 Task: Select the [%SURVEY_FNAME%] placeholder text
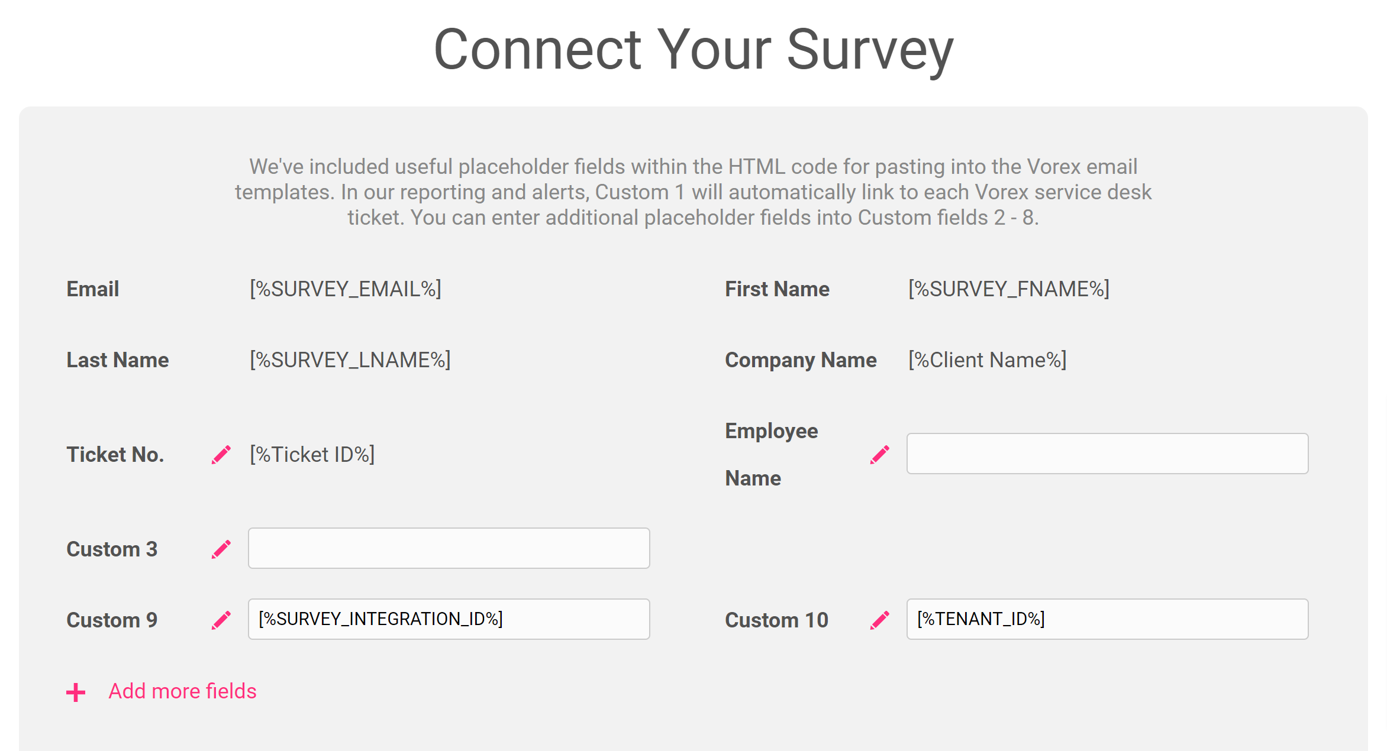click(1009, 289)
